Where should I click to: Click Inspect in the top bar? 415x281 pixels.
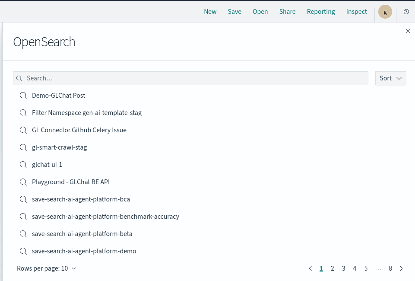coord(356,12)
